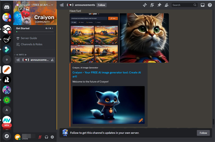Click 'Welcome to the future of Craiyon!' text

click(x=91, y=82)
